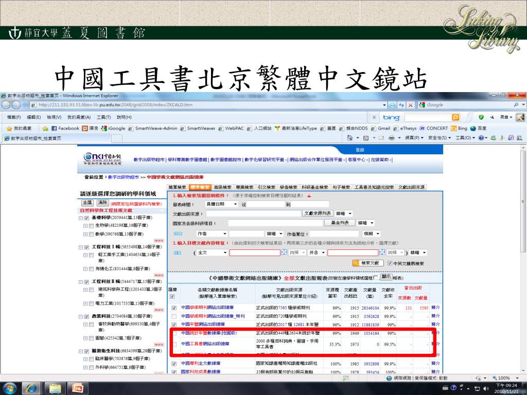
Task: Click the green shield icon on Bing toolbar
Action: pyautogui.click(x=481, y=117)
